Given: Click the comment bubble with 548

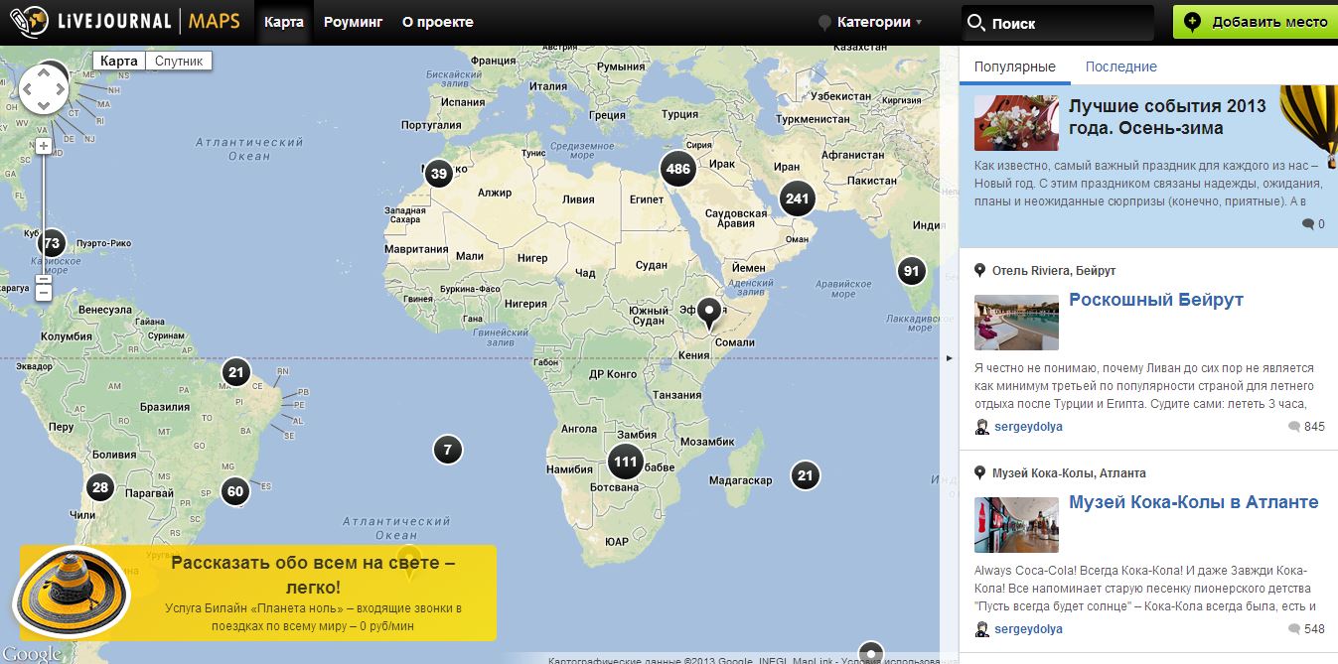Looking at the screenshot, I should pyautogui.click(x=1293, y=629).
